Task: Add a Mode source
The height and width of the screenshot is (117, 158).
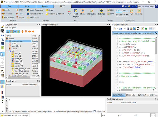Action: tap(20, 14)
